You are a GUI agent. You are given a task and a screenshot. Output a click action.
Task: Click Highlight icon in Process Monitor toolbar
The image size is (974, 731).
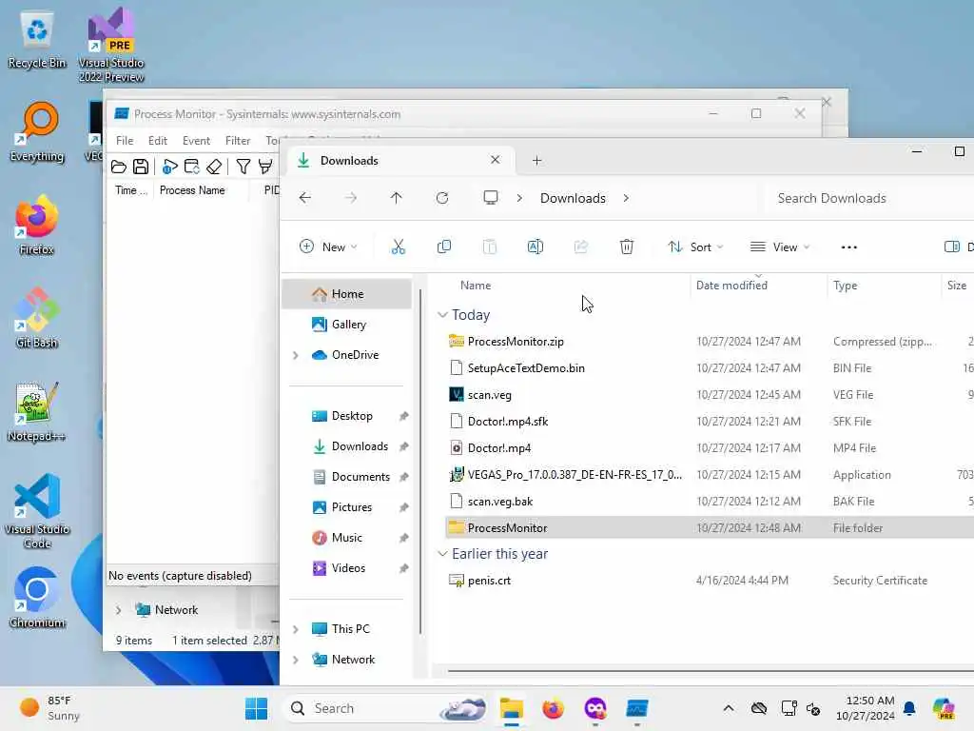(x=265, y=167)
